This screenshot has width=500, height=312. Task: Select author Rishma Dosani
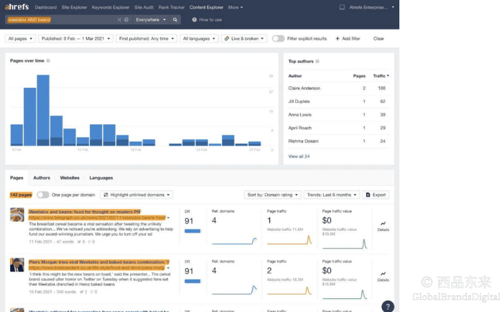[303, 141]
